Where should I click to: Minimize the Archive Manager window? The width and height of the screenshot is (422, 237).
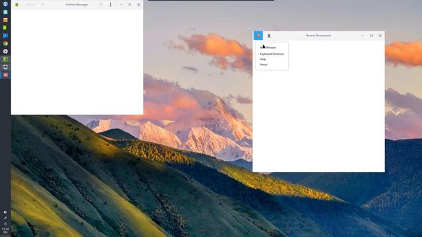pyautogui.click(x=121, y=5)
